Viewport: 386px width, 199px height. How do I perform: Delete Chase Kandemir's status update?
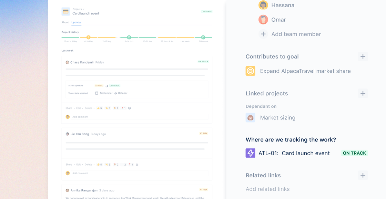(x=88, y=108)
